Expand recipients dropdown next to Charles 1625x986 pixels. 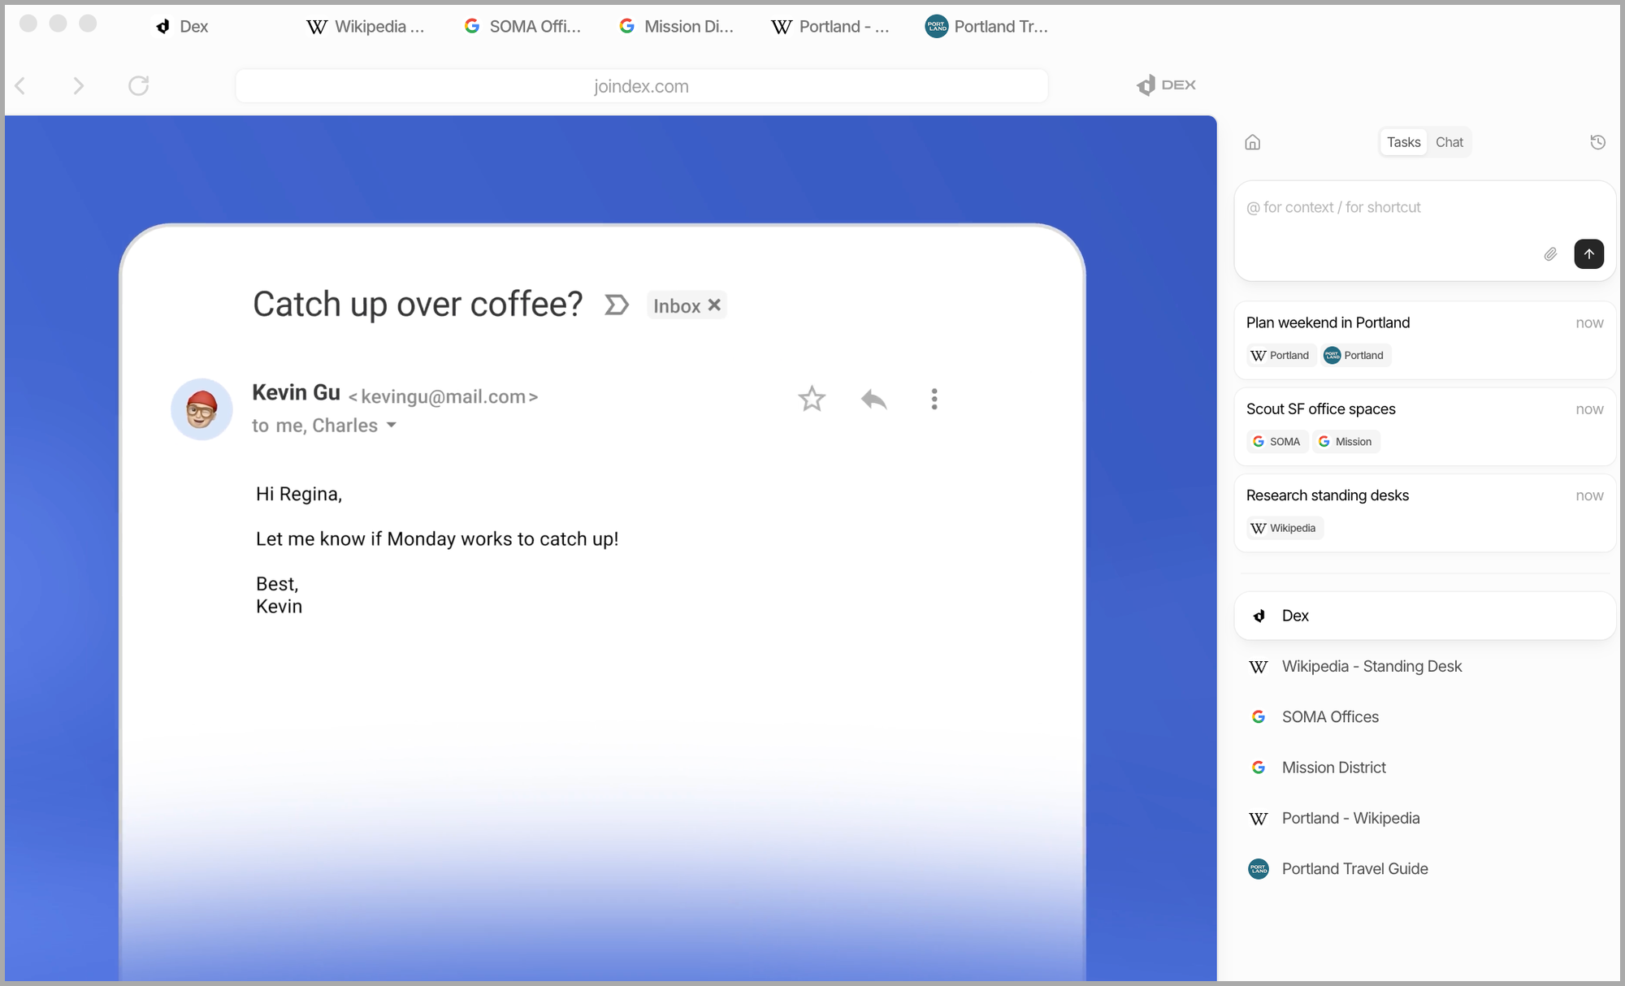point(392,426)
